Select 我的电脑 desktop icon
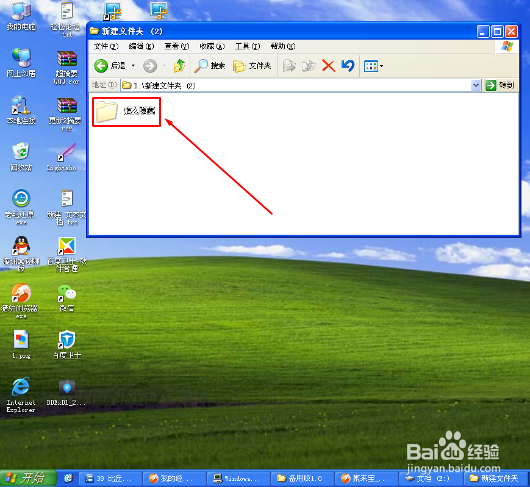 pos(21,16)
